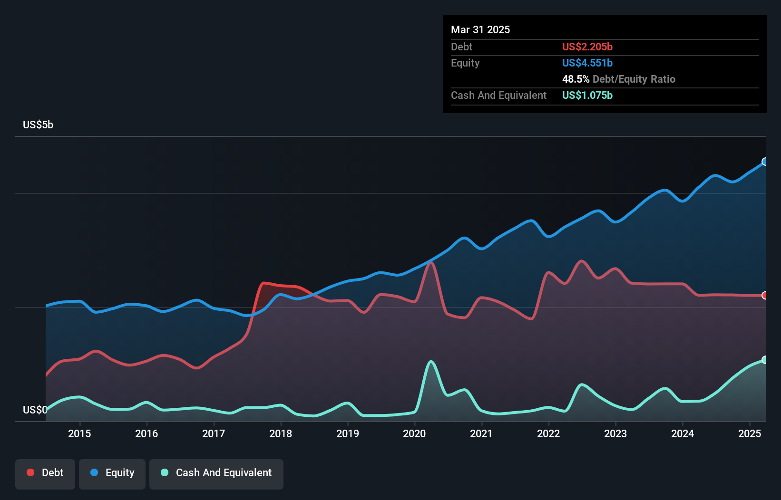Viewport: 781px width, 500px height.
Task: Click the 2021 x-axis label
Action: (x=481, y=433)
